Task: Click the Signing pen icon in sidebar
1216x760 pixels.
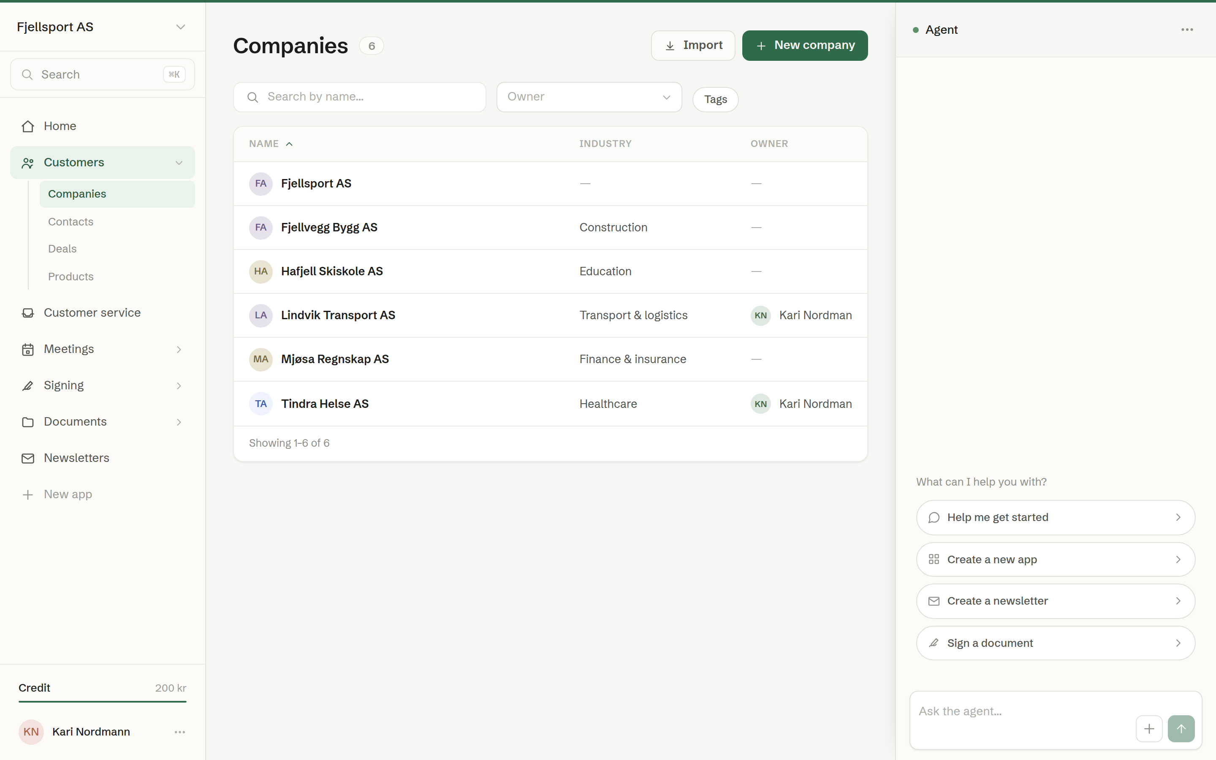Action: click(x=27, y=385)
